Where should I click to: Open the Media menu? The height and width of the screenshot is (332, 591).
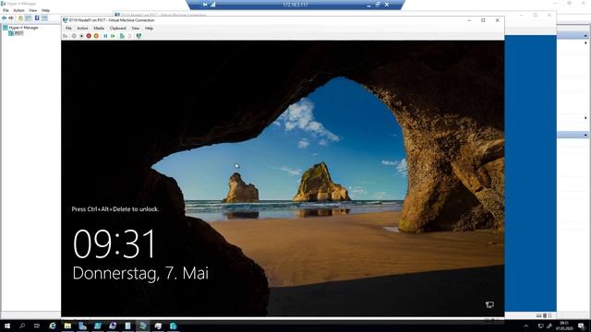pyautogui.click(x=99, y=29)
